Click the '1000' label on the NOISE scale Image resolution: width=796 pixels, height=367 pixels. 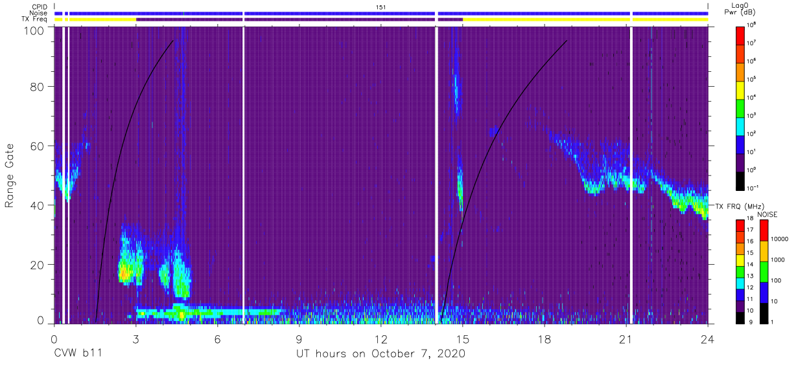tap(778, 260)
